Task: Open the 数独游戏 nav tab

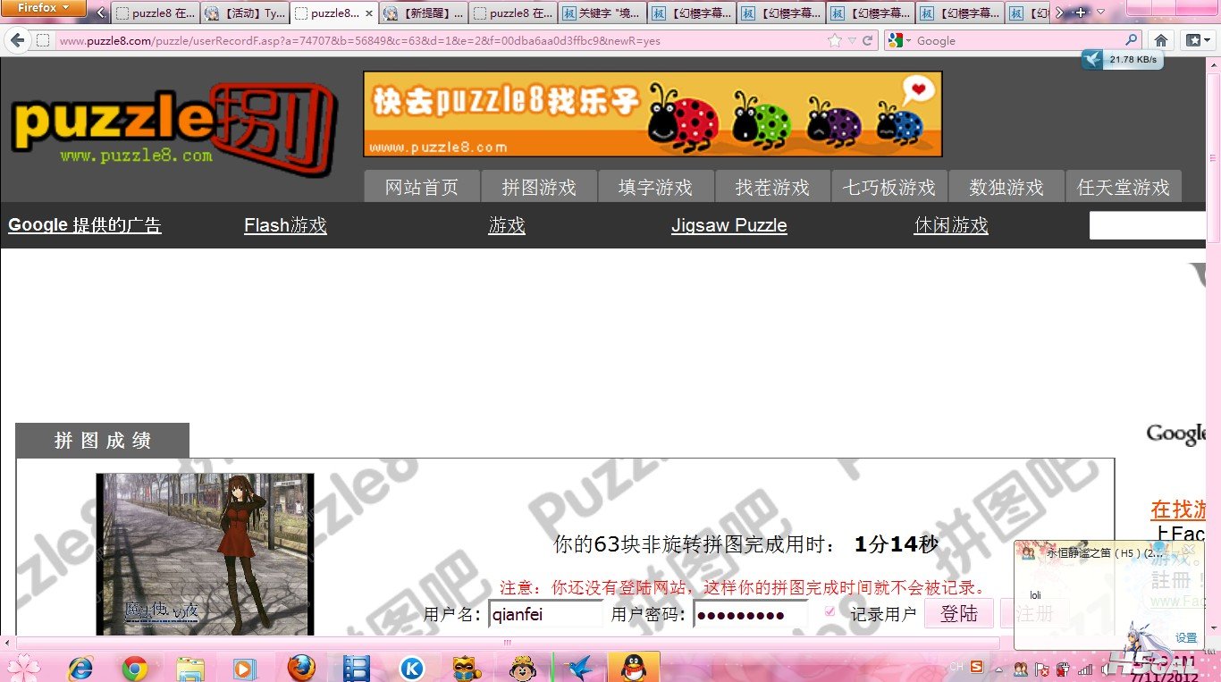Action: click(x=1006, y=187)
